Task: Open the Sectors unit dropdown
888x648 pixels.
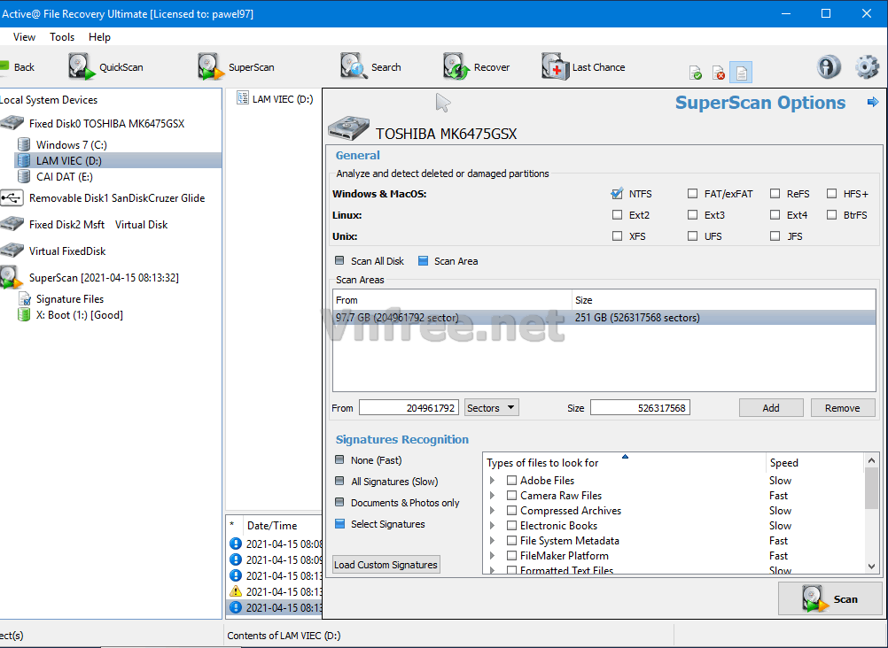Action: (x=491, y=408)
